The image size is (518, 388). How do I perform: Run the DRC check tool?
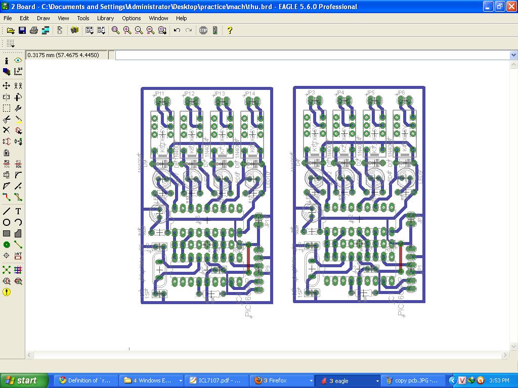18,281
